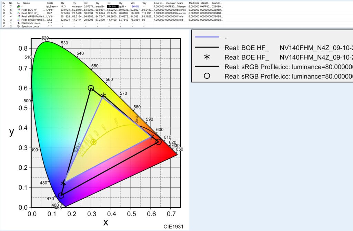Image resolution: width=353 pixels, height=231 pixels.
Task: Toggle the plot circle for Spectrum Locus row
Action: [x=4, y=26]
